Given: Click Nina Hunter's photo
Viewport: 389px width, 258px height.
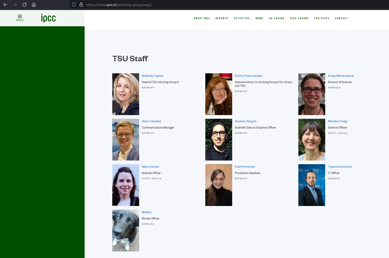Looking at the screenshot, I should click(126, 185).
